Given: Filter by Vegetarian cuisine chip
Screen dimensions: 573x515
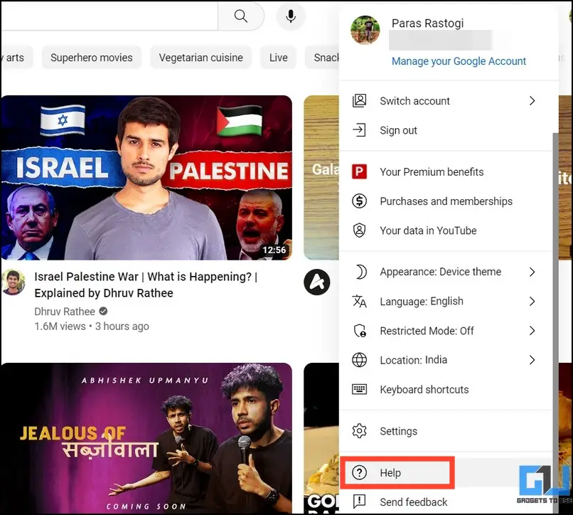Looking at the screenshot, I should [x=200, y=58].
